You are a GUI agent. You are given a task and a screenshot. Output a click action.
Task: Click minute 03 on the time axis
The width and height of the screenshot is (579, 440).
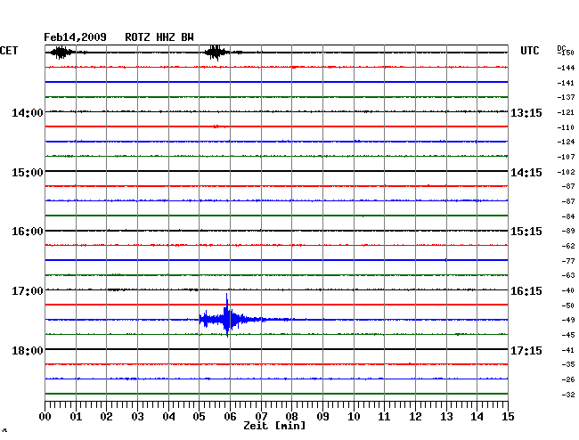(x=137, y=416)
